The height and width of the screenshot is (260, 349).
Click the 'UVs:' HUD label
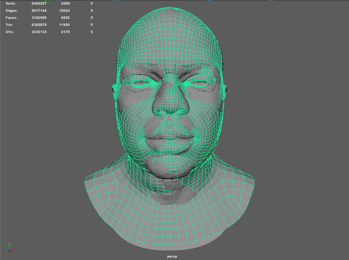(10, 32)
